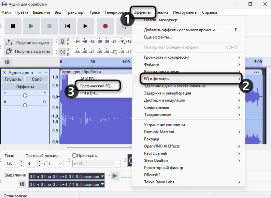Open selection end time format dropdown

coord(102,184)
